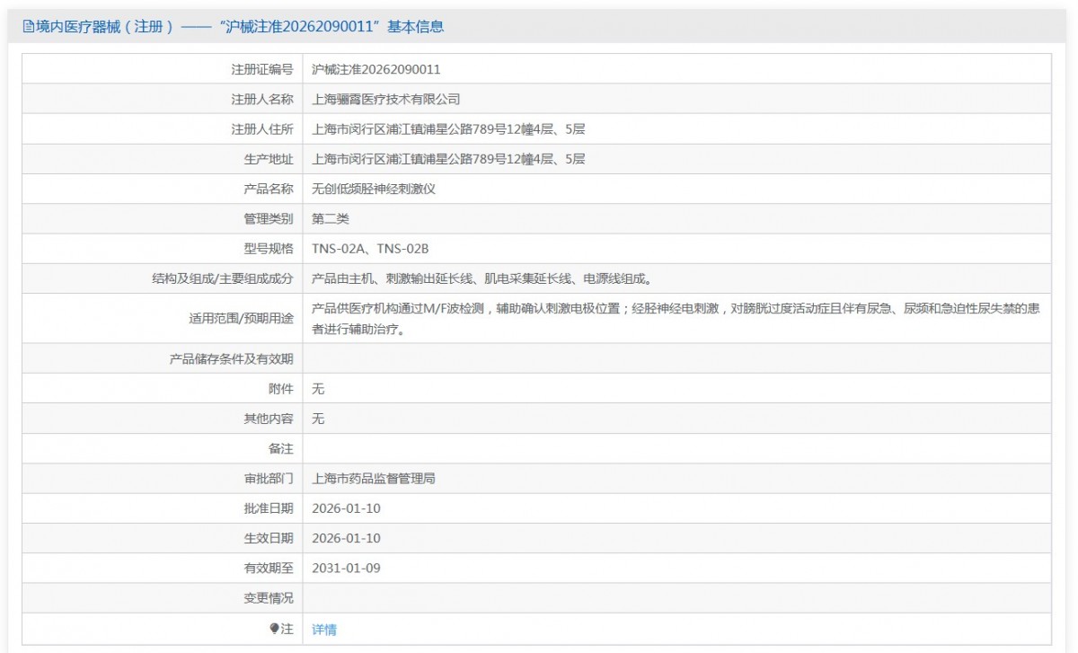Image resolution: width=1078 pixels, height=653 pixels.
Task: Select product name 无创低频胫神经刺激仪
Action: tap(374, 189)
